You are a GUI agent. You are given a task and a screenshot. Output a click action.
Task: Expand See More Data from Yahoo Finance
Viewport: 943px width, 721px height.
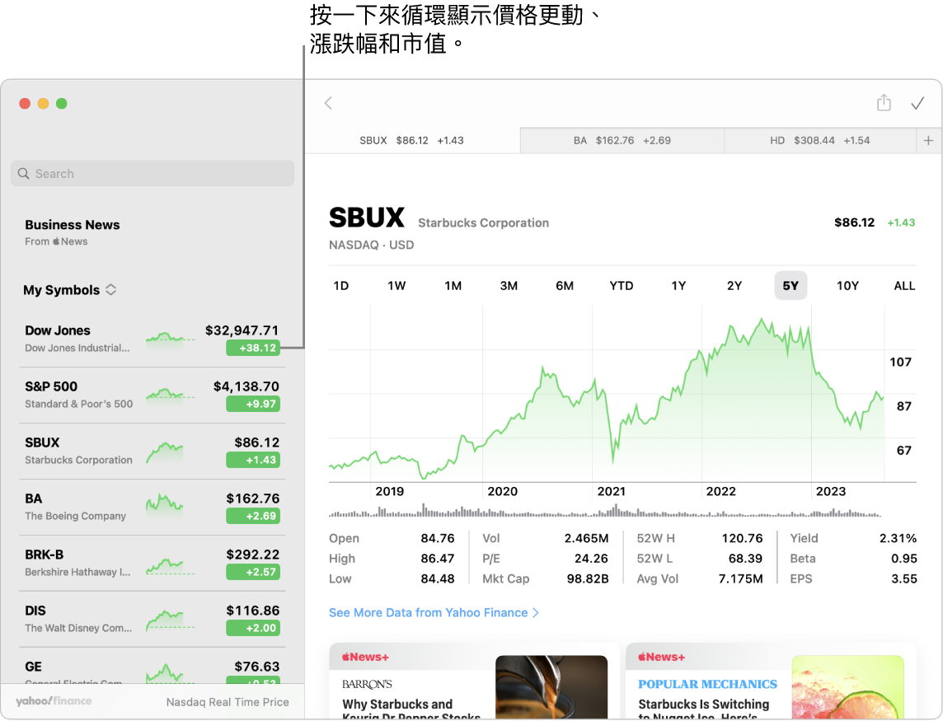[x=434, y=613]
